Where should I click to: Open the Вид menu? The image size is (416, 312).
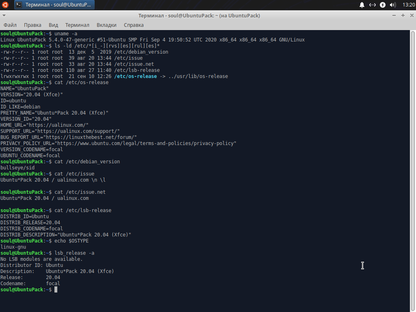tap(53, 25)
